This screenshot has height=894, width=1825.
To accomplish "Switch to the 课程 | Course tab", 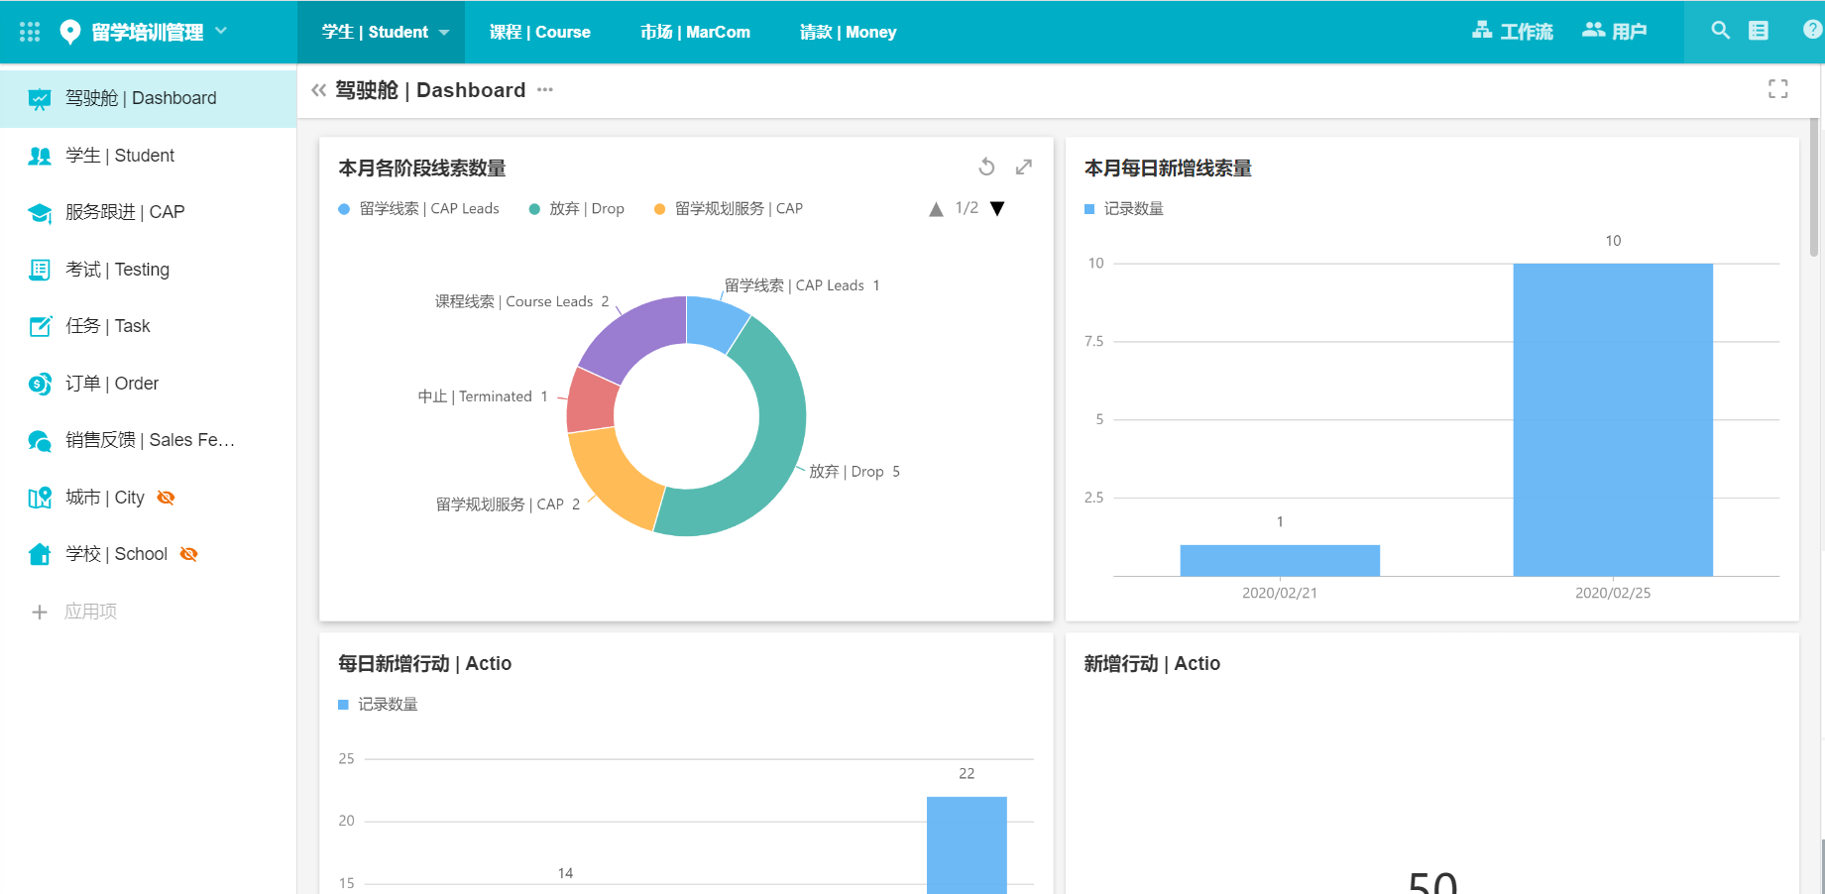I will pos(539,32).
